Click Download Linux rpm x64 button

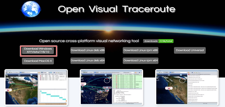coord(141,61)
